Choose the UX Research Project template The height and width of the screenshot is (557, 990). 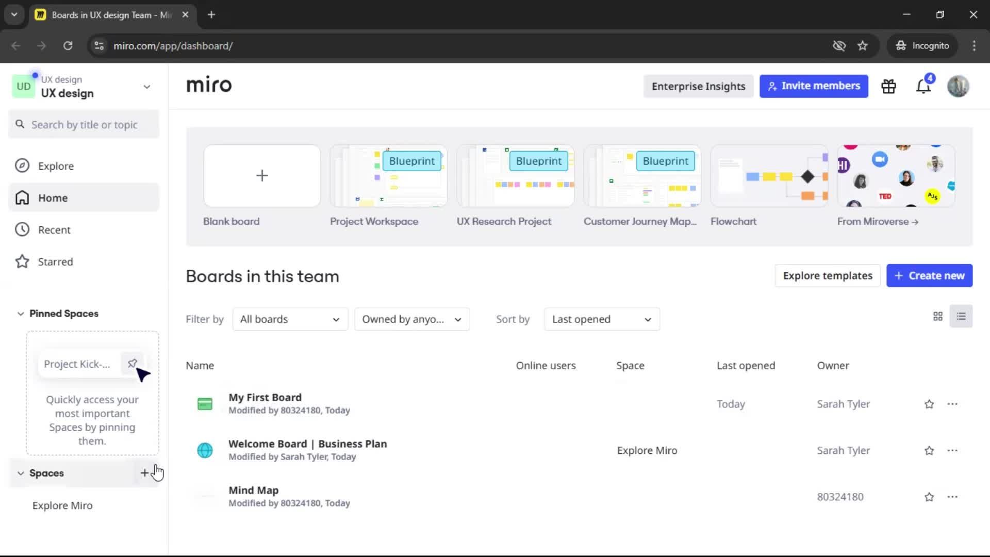pos(515,176)
